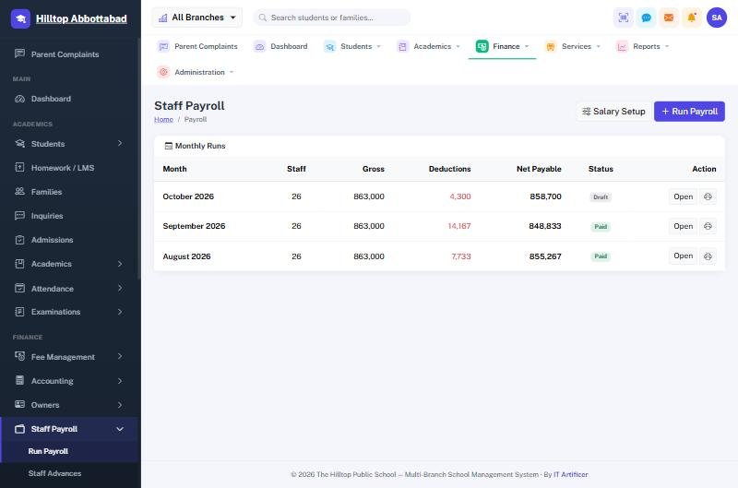Open Students menu in top navigation
Viewport: 738px width, 488px height.
point(352,47)
